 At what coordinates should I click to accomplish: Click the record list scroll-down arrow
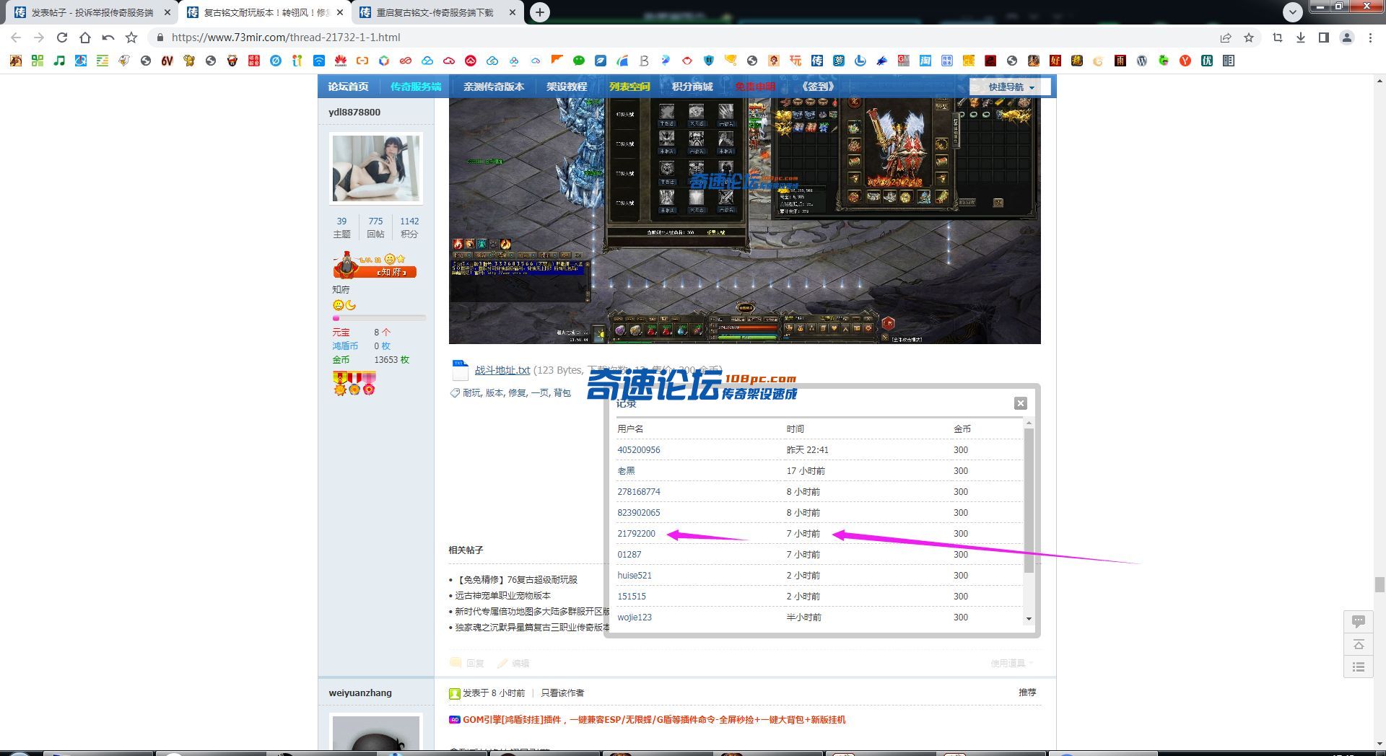point(1029,618)
